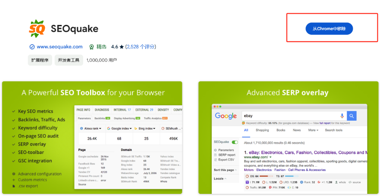Click the Rank icon in SEObar
The image size is (380, 196).
pos(302,182)
